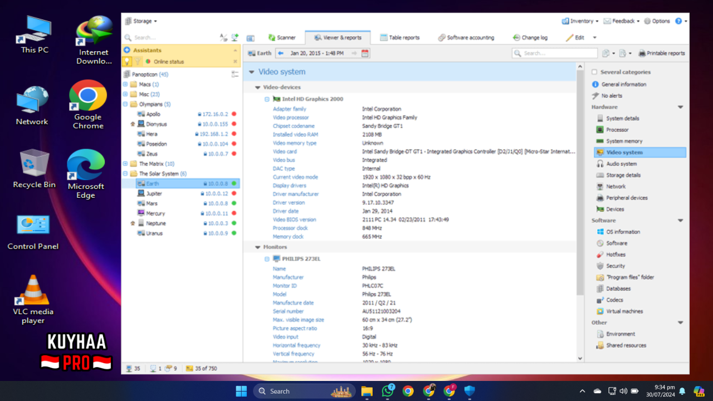713x401 pixels.
Task: Collapse the Video-devices section
Action: (x=257, y=87)
